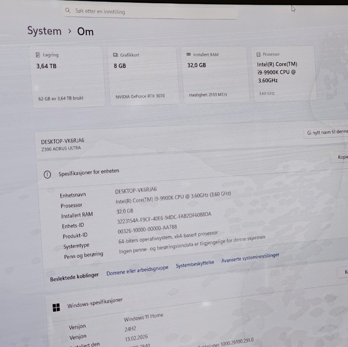Click the 'Beslektede koblinger' label
348x347 pixels.
coord(74,277)
